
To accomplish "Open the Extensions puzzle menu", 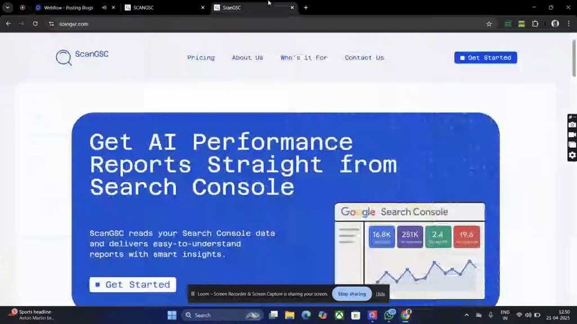I will tap(535, 24).
